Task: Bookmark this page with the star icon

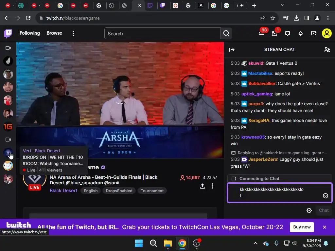Action: tap(273, 18)
